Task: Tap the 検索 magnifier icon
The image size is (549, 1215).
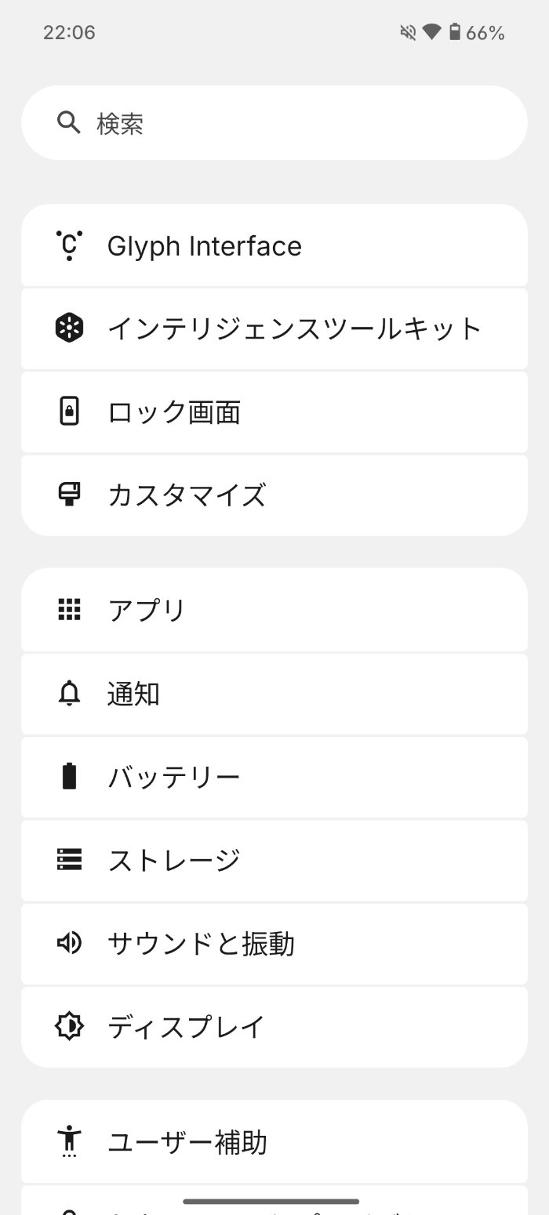Action: (69, 122)
